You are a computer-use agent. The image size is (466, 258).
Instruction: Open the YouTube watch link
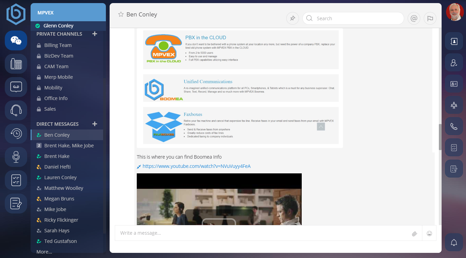click(197, 166)
